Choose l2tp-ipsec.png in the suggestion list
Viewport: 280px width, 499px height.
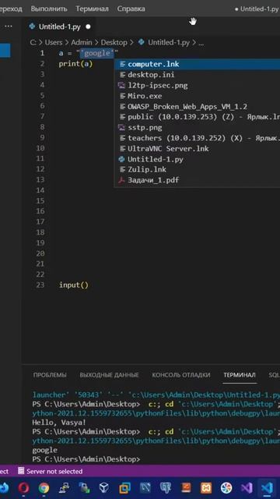pos(197,85)
